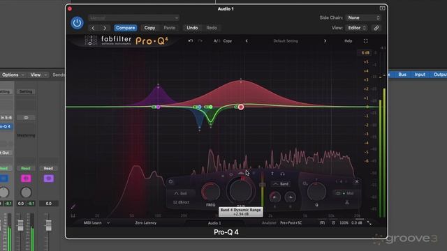Select previous FabFilter preset arrow
447x251 pixels.
[247, 41]
